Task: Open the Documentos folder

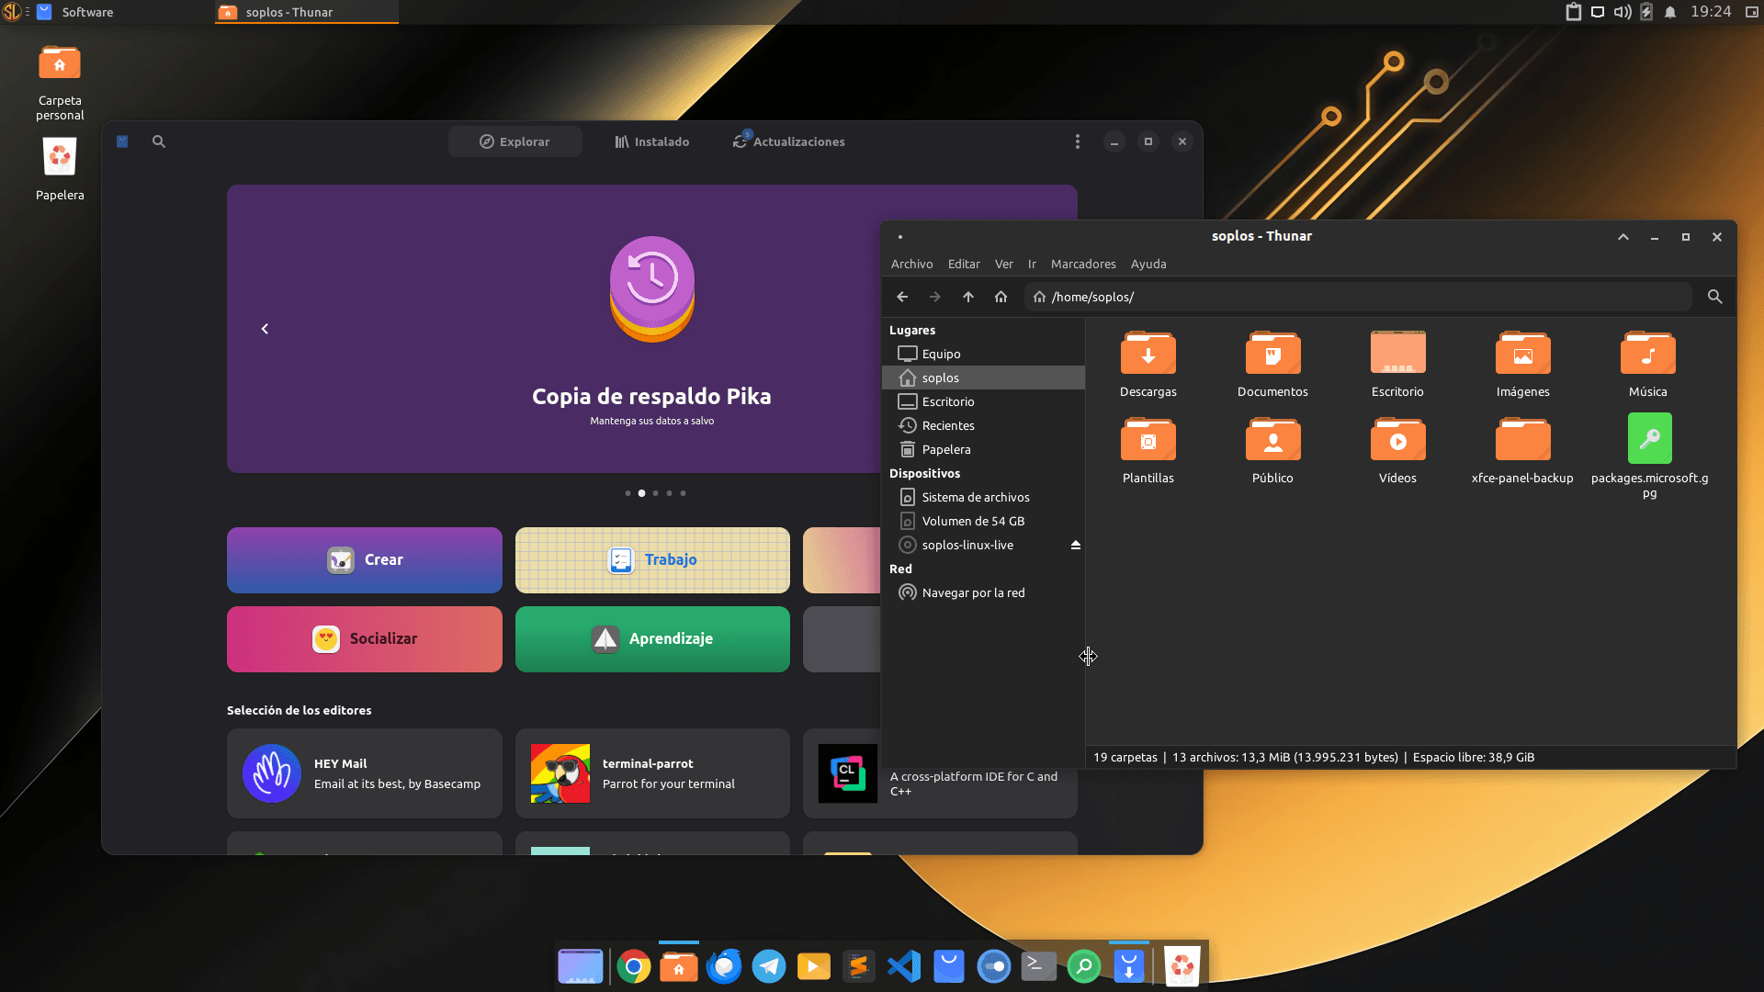Action: point(1272,365)
